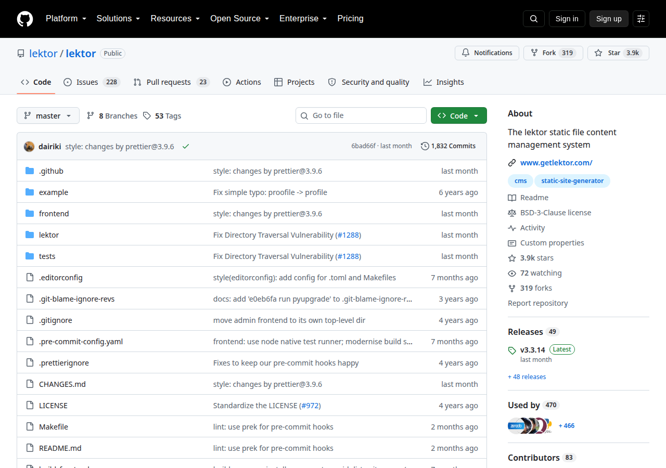Go to the Insights tab

point(444,82)
